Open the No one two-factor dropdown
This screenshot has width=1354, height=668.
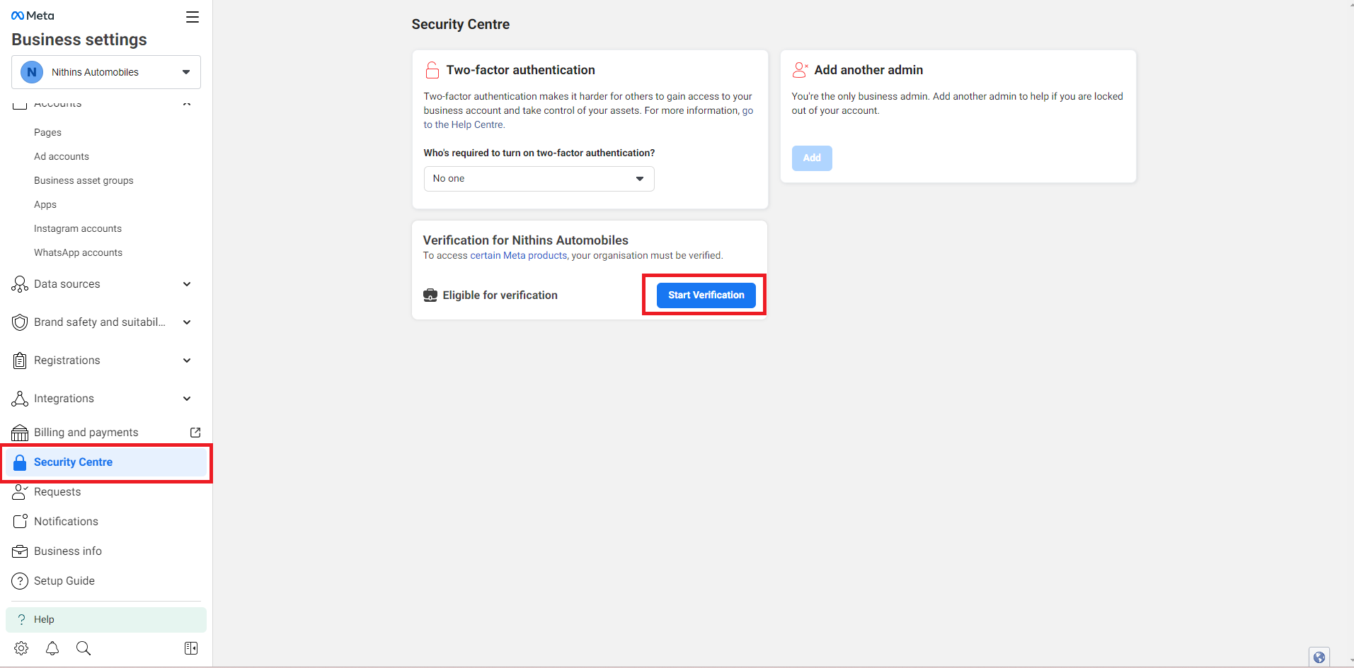539,179
